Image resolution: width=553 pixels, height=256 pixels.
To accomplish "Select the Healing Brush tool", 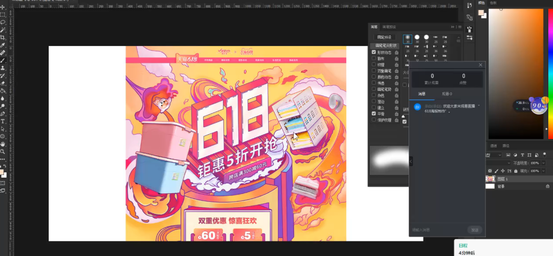I will coord(3,53).
